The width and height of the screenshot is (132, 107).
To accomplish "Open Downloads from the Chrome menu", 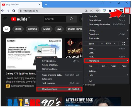I will point(106,34).
